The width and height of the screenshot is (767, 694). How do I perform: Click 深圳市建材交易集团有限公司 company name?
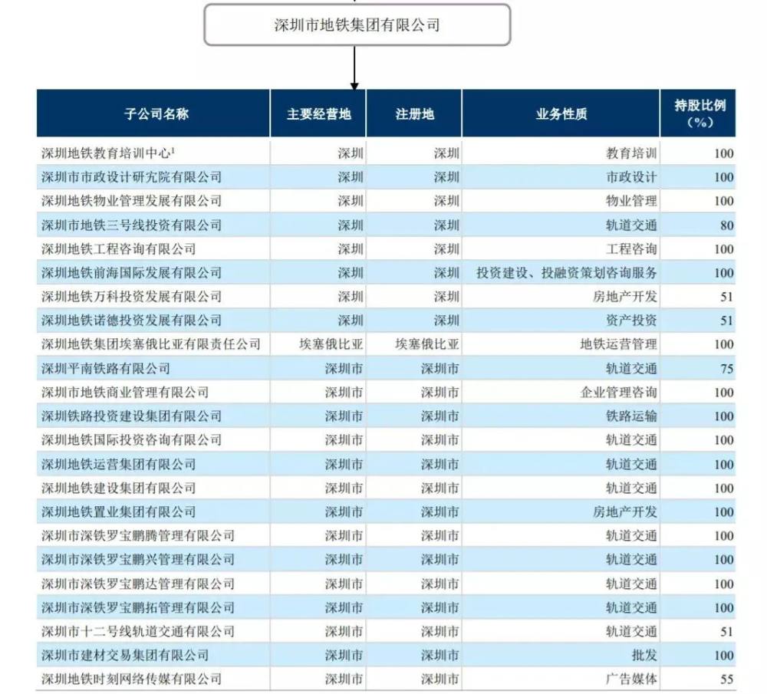coord(125,656)
